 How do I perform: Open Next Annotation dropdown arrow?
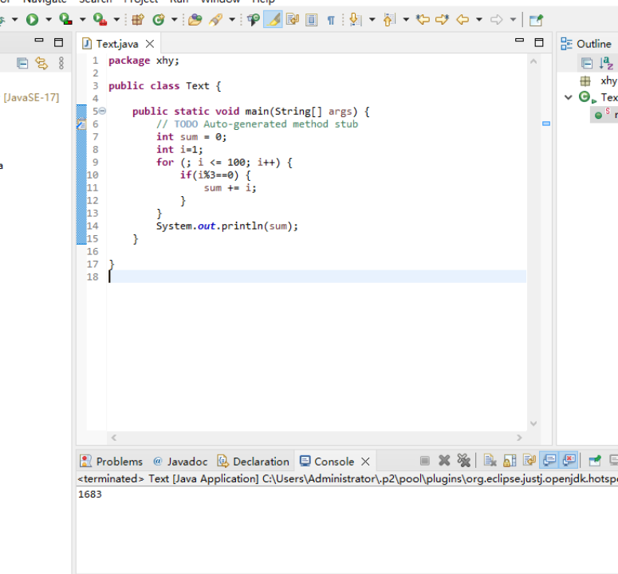372,19
